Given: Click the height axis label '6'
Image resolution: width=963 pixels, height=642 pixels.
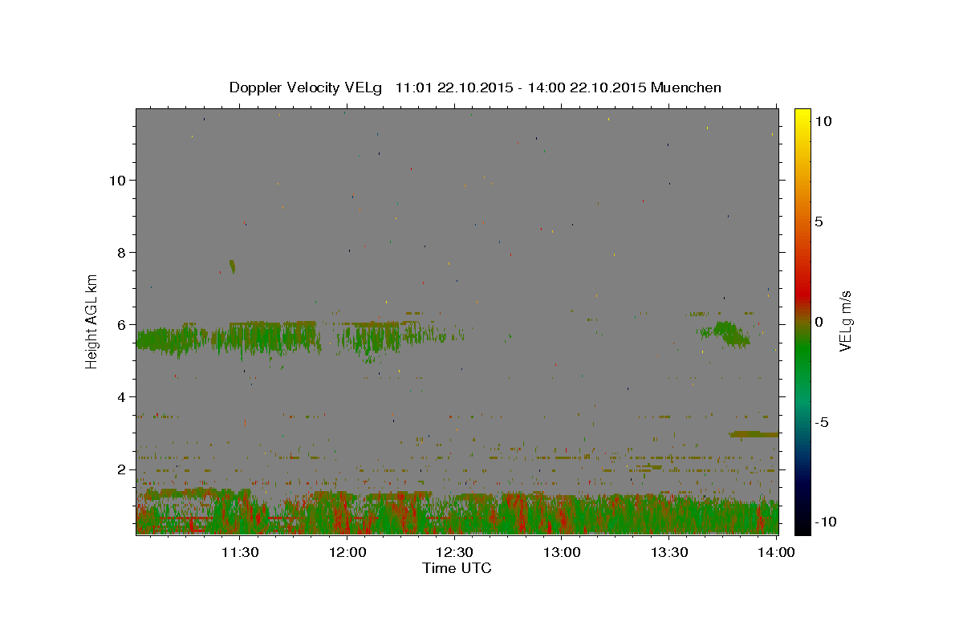Looking at the screenshot, I should click(x=121, y=324).
